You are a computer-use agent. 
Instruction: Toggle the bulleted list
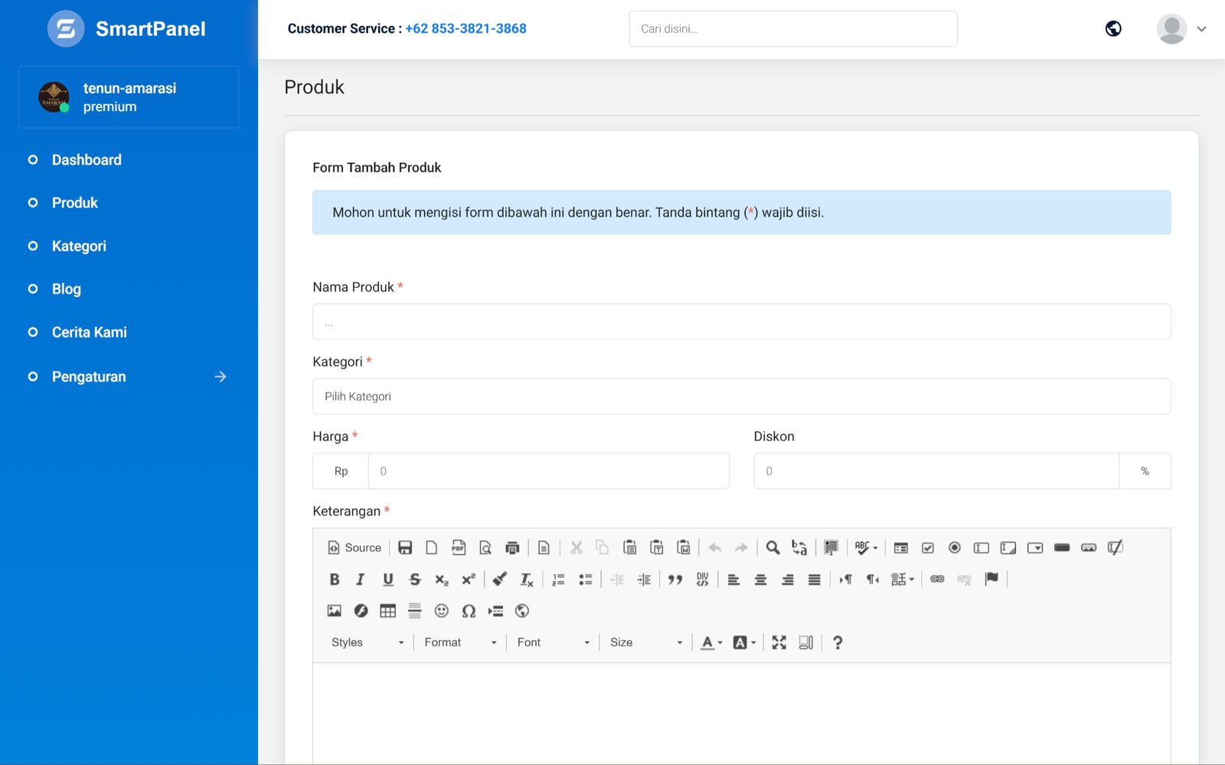tap(586, 580)
